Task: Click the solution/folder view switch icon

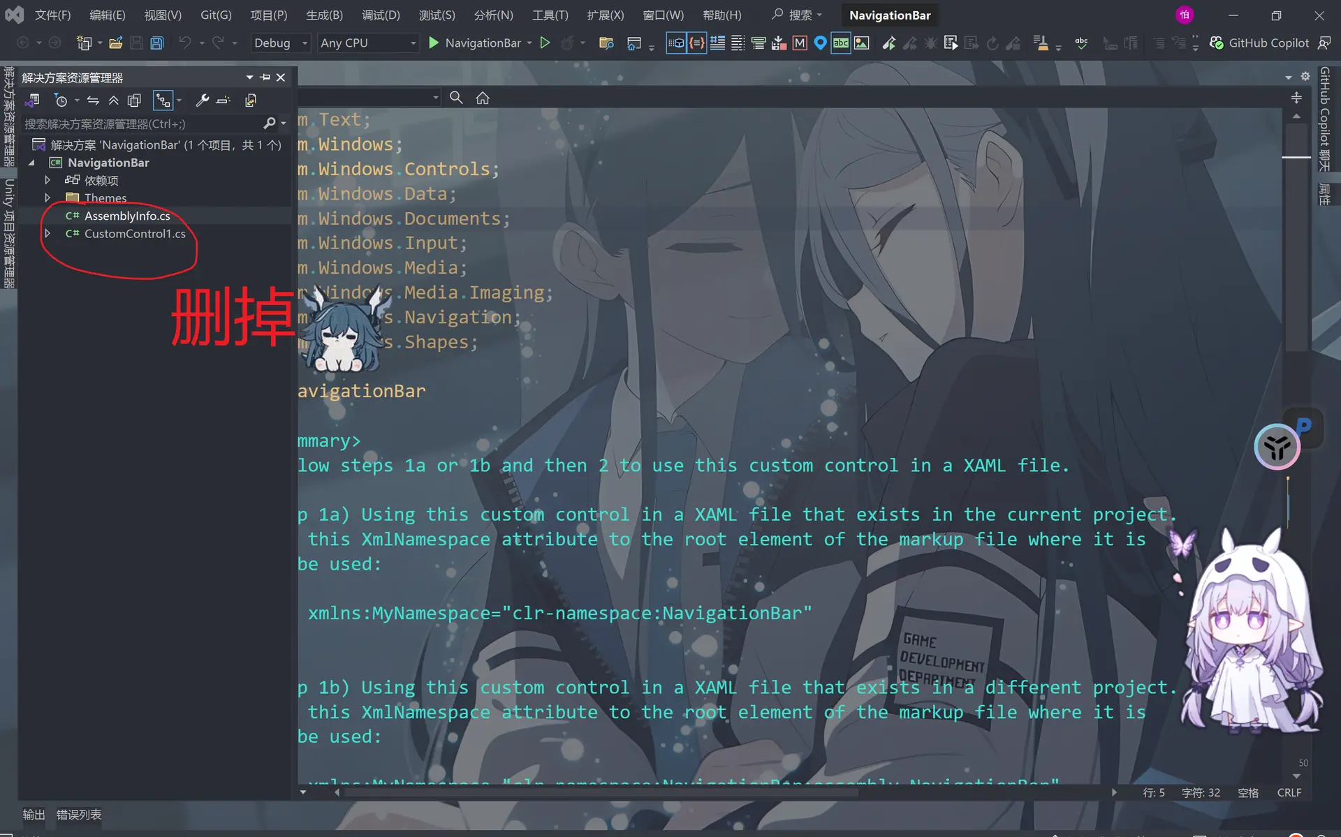Action: tap(32, 101)
